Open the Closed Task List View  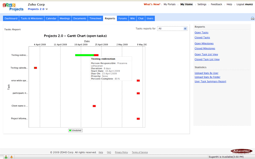click(207, 59)
